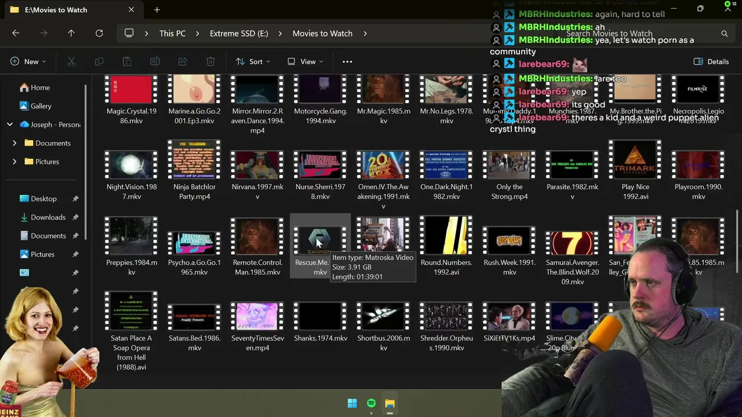Click the Up directory arrow
The height and width of the screenshot is (417, 742).
pyautogui.click(x=71, y=33)
